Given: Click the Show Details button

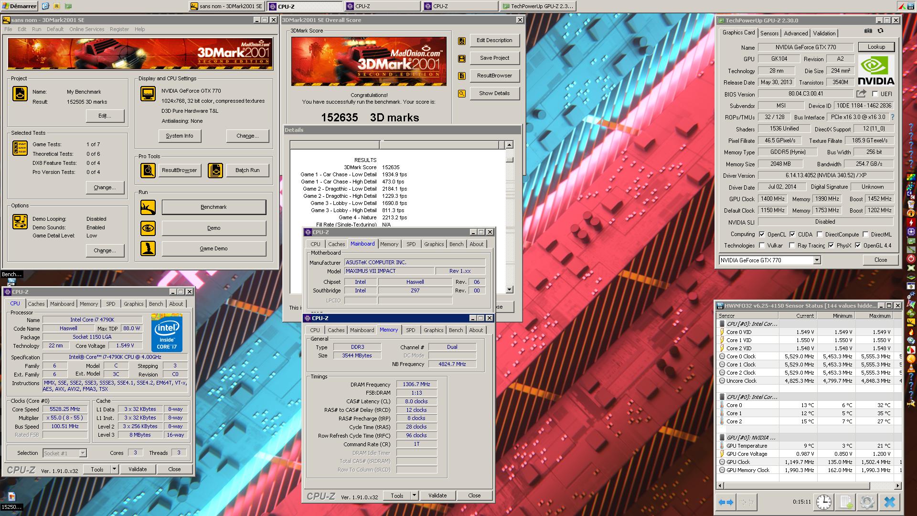Looking at the screenshot, I should pos(494,93).
